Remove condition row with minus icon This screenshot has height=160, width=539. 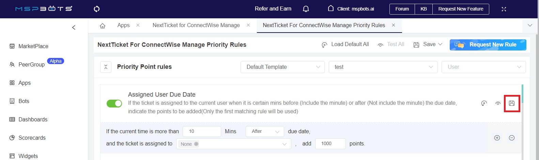[511, 138]
